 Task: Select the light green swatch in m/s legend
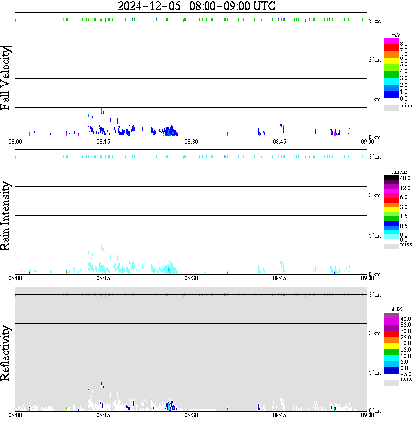coord(391,68)
